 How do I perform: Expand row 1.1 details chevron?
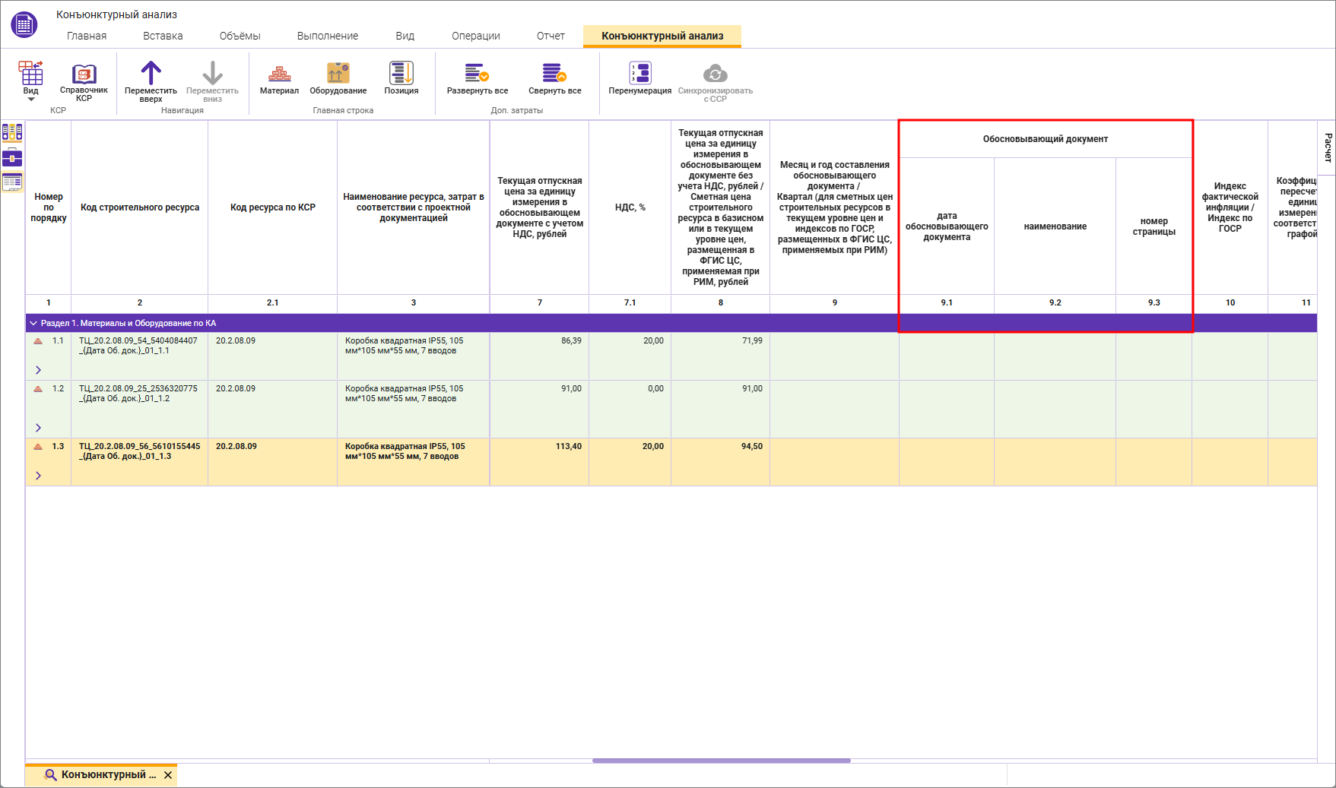pos(38,370)
